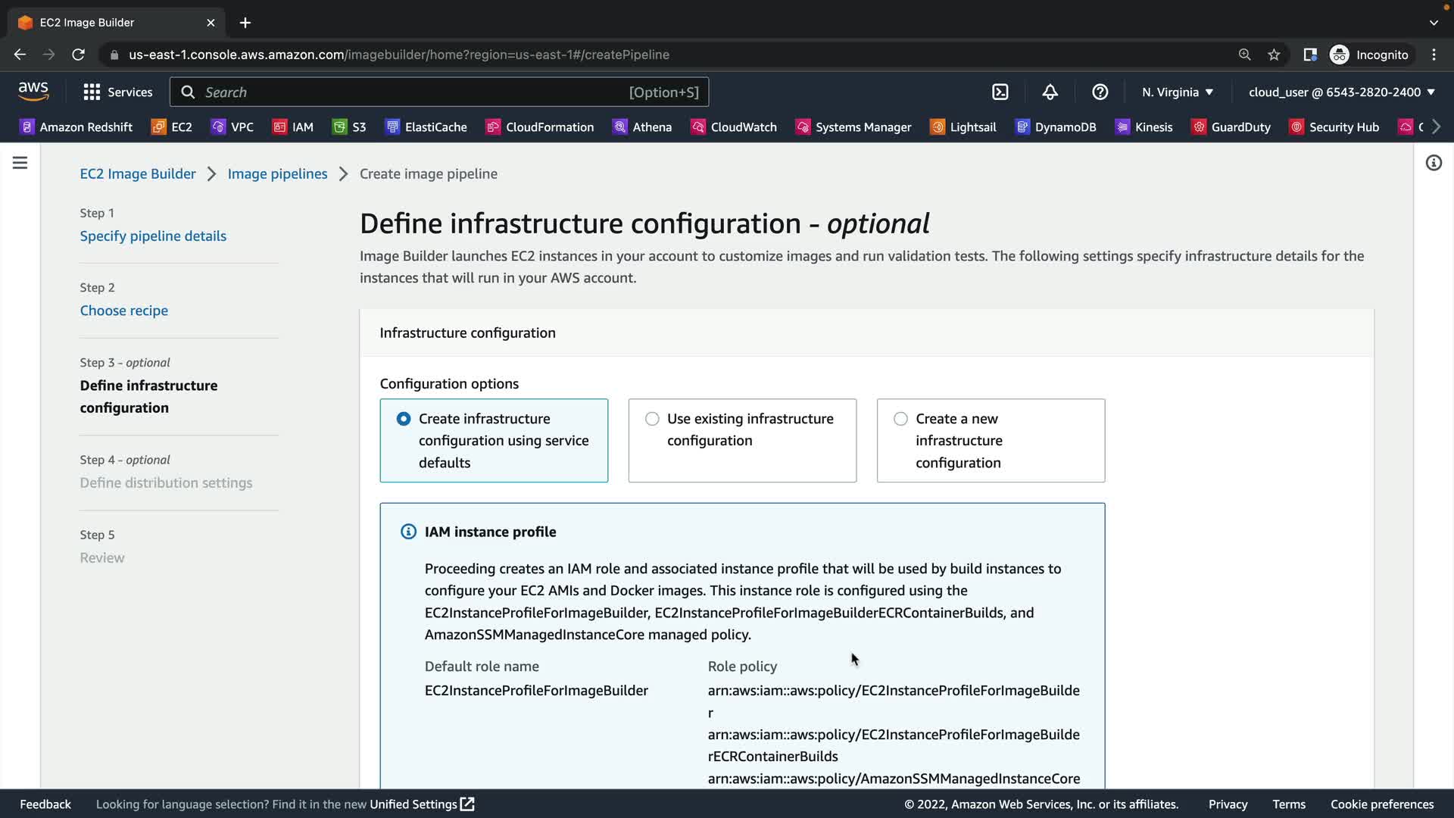Select Create infrastructure configuration using service defaults
The width and height of the screenshot is (1454, 818).
click(x=404, y=419)
